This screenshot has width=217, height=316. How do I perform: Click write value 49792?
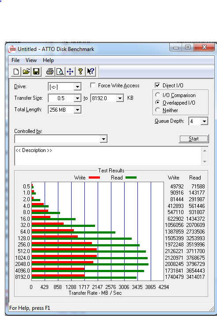tap(177, 187)
